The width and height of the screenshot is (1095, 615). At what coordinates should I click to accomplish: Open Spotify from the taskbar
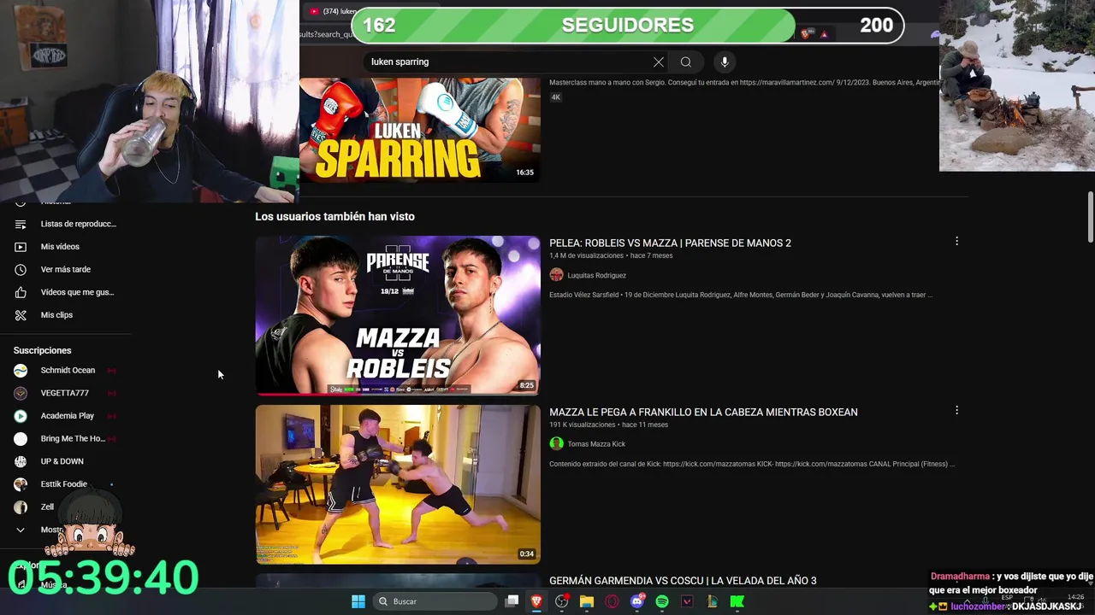[x=661, y=601]
